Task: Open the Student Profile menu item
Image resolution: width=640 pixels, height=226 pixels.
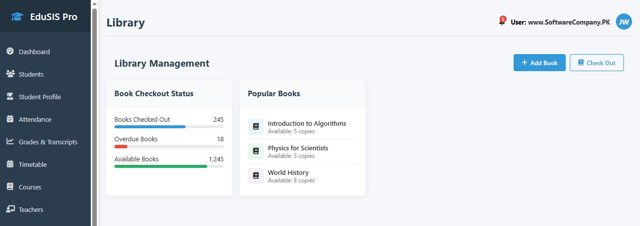Action: click(40, 97)
